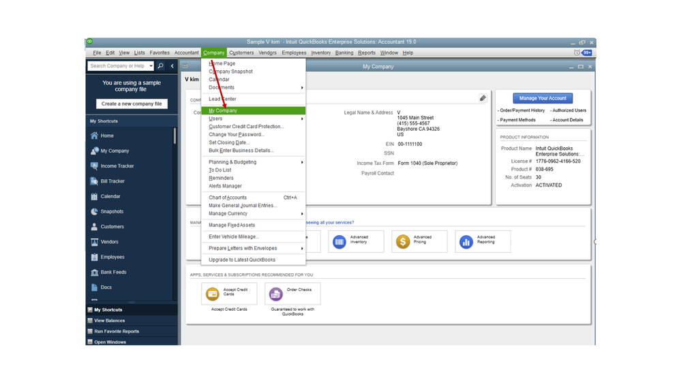The height and width of the screenshot is (383, 681).
Task: Collapse the left icon bar arrow
Action: (x=172, y=66)
